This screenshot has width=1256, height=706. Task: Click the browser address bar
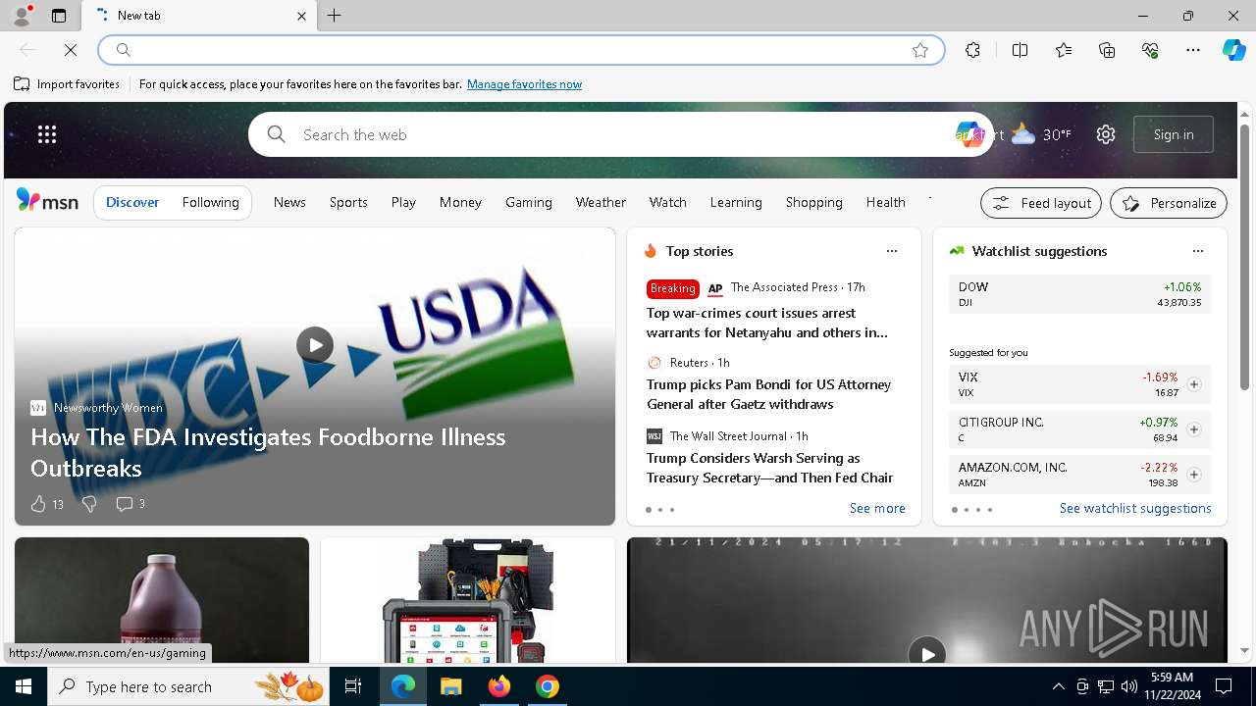tap(520, 50)
